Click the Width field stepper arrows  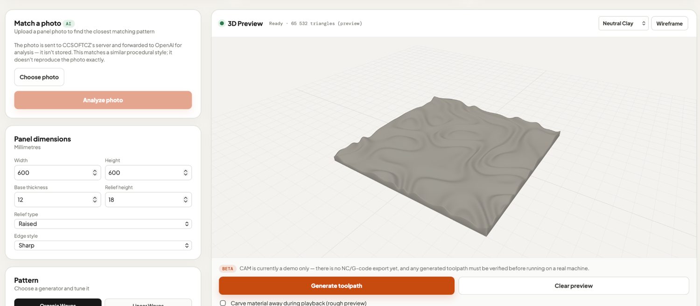click(95, 173)
